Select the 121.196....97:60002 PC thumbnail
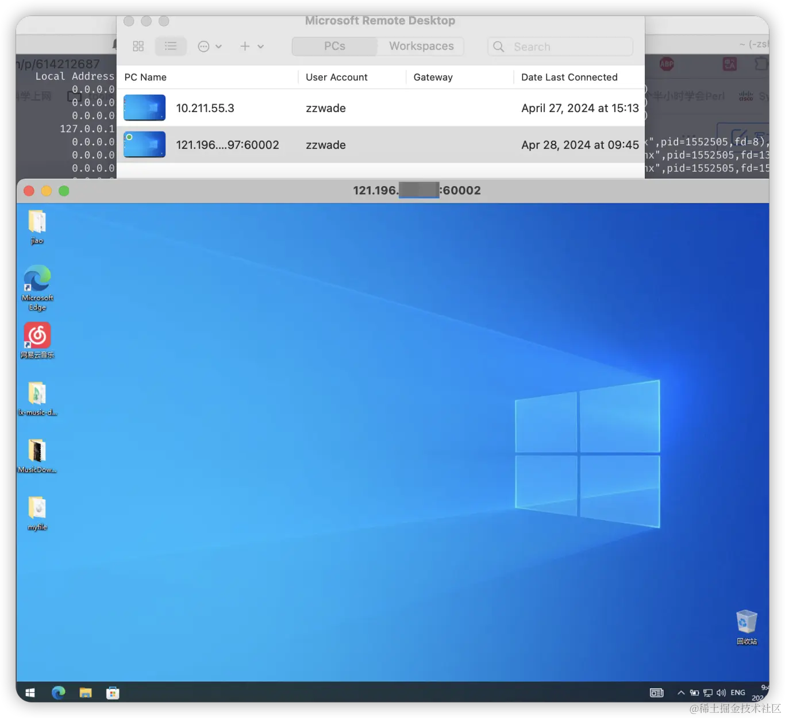The height and width of the screenshot is (718, 785). click(x=144, y=145)
